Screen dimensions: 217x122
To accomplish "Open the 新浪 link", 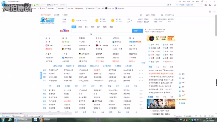I will click(x=48, y=38).
